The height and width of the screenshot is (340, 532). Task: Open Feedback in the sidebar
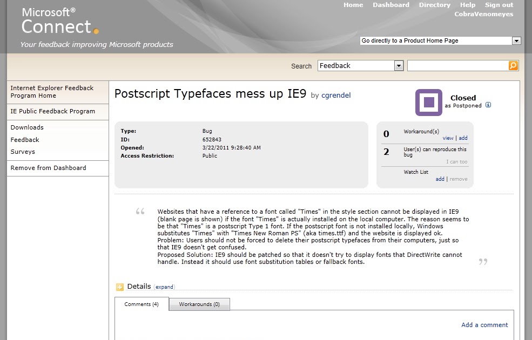coord(25,140)
